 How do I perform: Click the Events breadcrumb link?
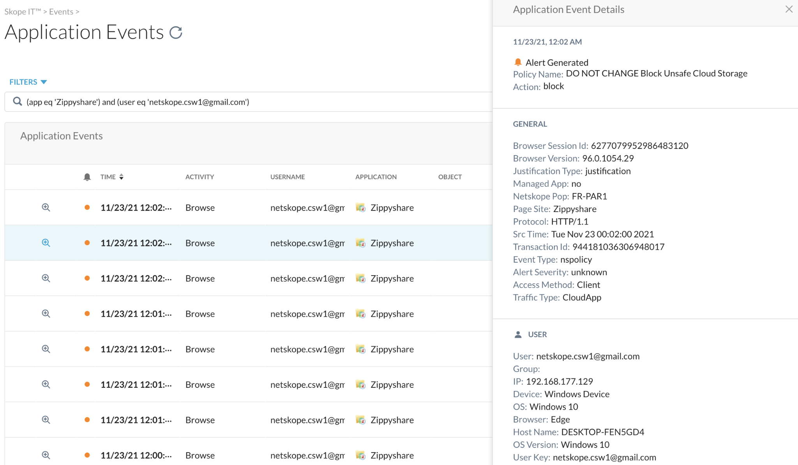[61, 12]
